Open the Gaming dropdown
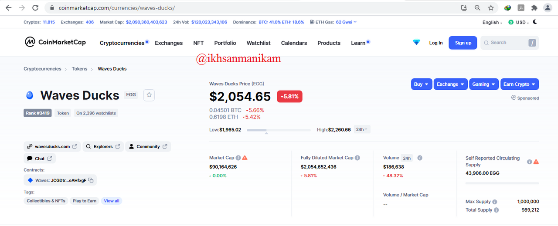Screen dimensions: 558x226 point(484,84)
